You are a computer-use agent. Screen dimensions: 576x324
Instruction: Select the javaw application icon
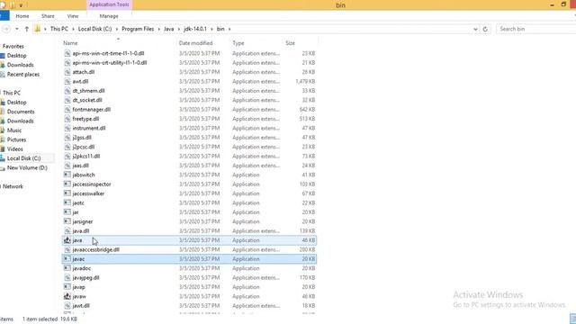67,296
